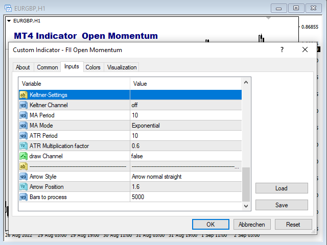Click the EURGBP,H1 chart window icon
The height and width of the screenshot is (245, 327).
(x=8, y=8)
